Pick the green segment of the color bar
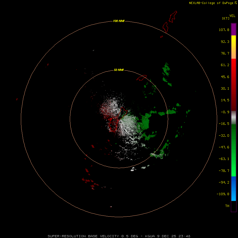Viewport: 238px width, 238px height. point(234,150)
